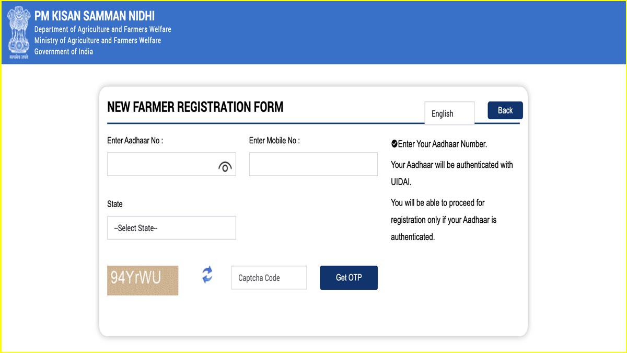
Task: Click the check-circle icon beside Aadhaar instruction
Action: 394,144
